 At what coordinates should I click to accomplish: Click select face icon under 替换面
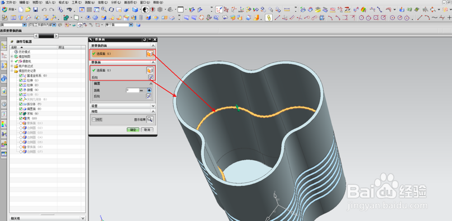pos(150,70)
